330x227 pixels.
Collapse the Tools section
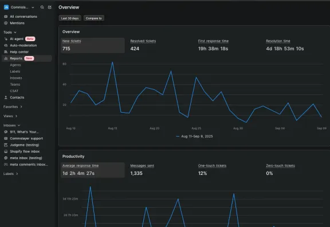(10, 33)
